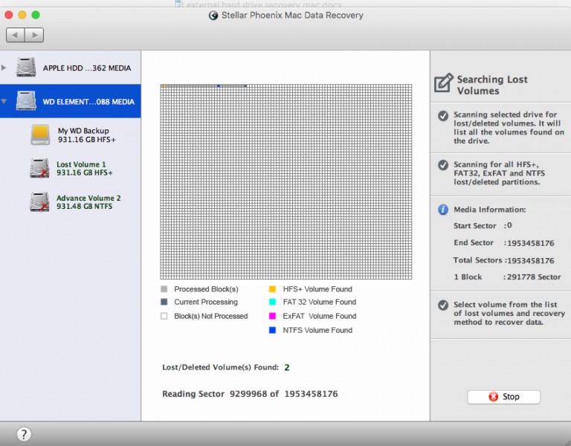571x446 pixels.
Task: Minimize window with yellow button
Action: (x=22, y=15)
